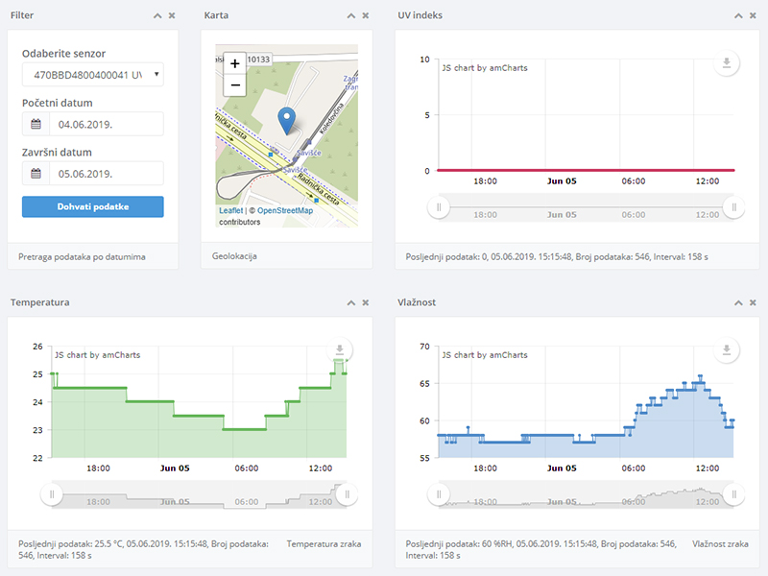Collapse the Karta panel
768x576 pixels.
pos(350,15)
